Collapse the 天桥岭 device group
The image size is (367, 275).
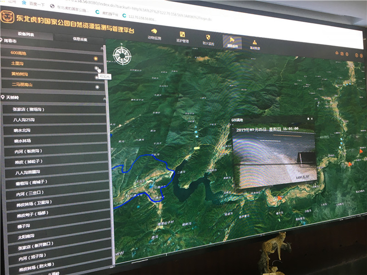pyautogui.click(x=105, y=99)
